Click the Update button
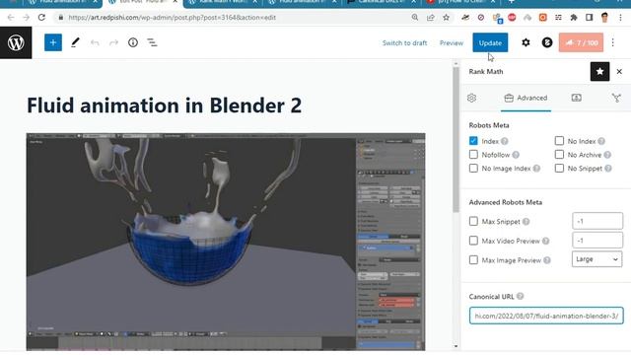631x355 pixels. tap(490, 42)
